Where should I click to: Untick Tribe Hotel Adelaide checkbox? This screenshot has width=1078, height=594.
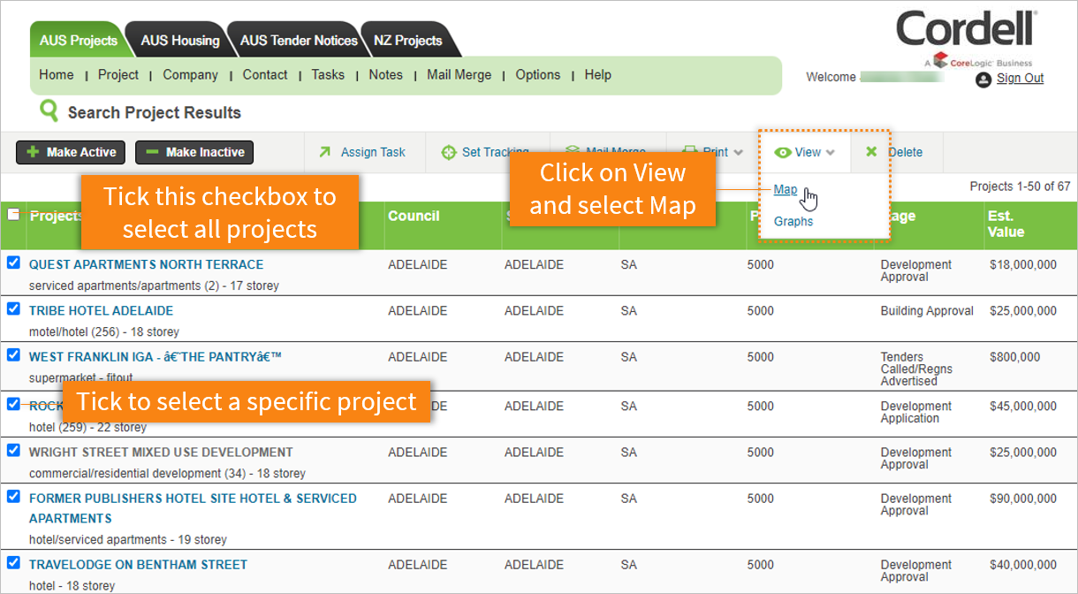coord(13,308)
